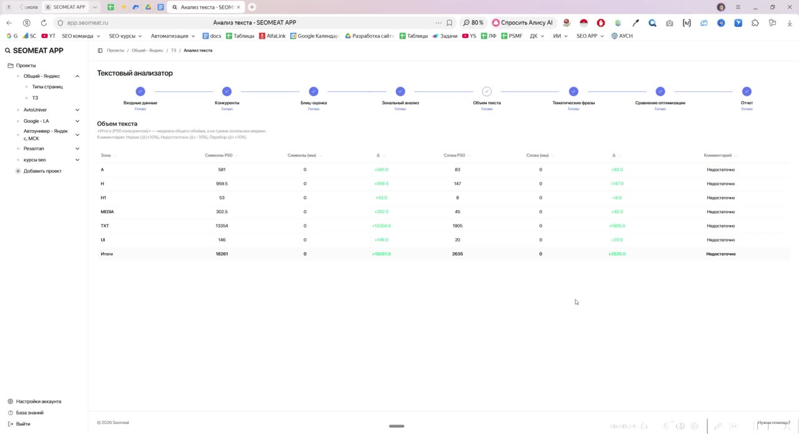The image size is (799, 434).
Task: Open Общий - Яндекс breadcrumb link
Action: (147, 51)
